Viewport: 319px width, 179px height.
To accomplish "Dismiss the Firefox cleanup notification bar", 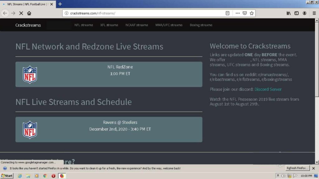I will pyautogui.click(x=313, y=168).
